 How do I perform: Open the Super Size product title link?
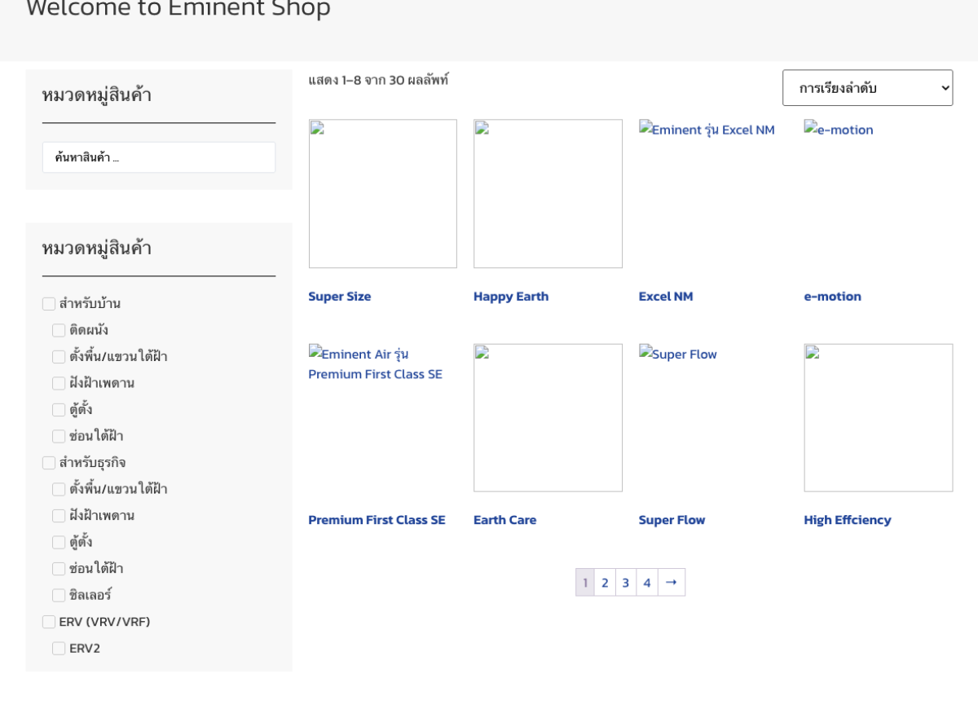[340, 297]
